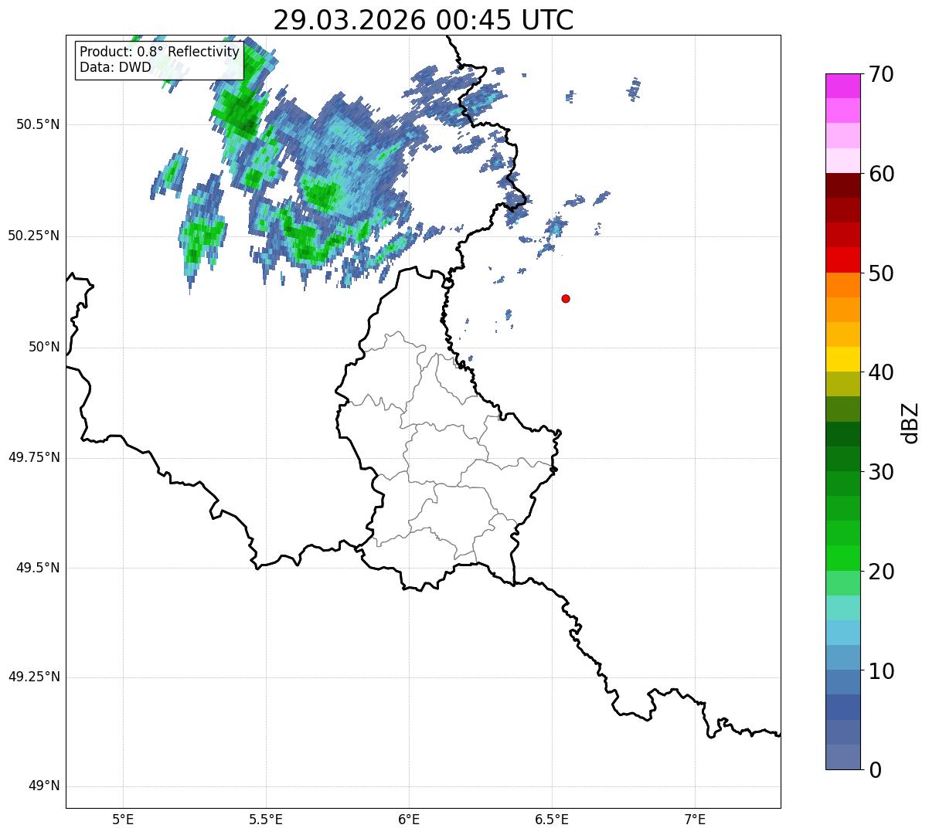Click the colorbar 0 tick label
This screenshot has height=835, width=929.
point(875,770)
